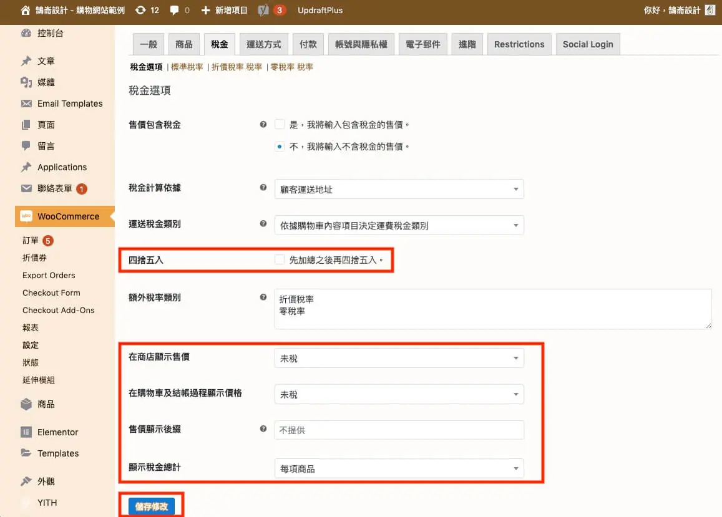Open the updates icon showing 12
This screenshot has width=722, height=517.
pyautogui.click(x=140, y=10)
